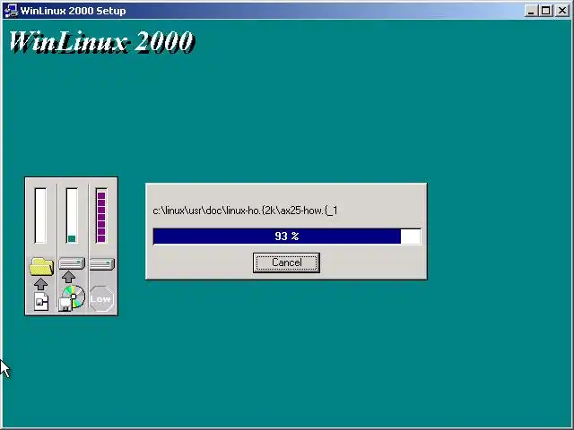574x430 pixels.
Task: Click the hard drive icon above Low badge
Action: pyautogui.click(x=102, y=264)
